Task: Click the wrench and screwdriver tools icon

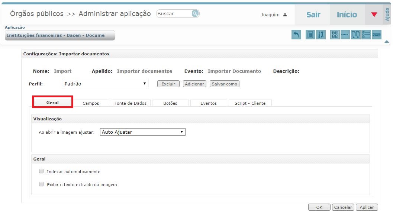Action: [x=321, y=35]
